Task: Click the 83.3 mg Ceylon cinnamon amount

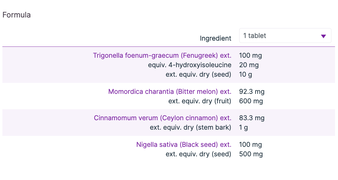Action: click(252, 118)
